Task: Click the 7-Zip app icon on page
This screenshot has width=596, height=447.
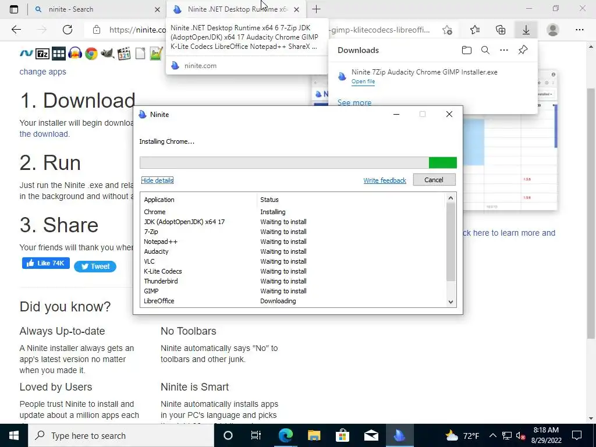Action: pos(42,54)
